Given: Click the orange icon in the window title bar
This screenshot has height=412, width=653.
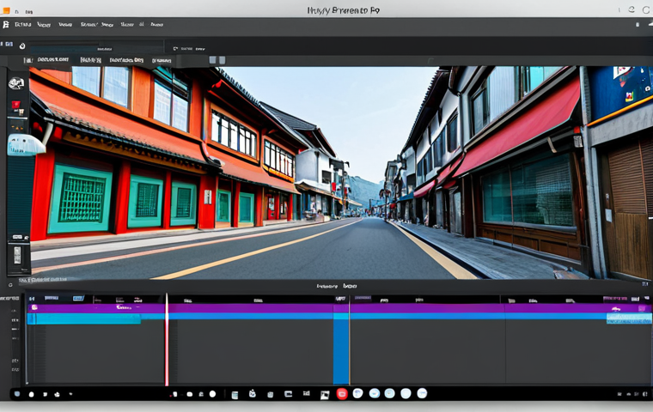Looking at the screenshot, I should click(6, 11).
